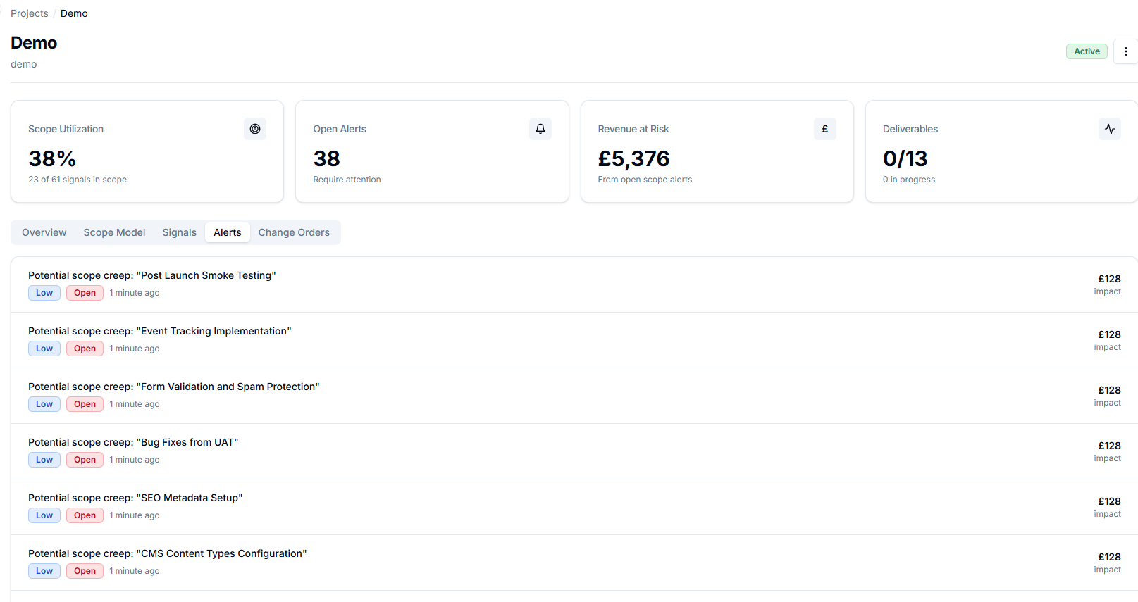
Task: Open the "Event Tracking Implementation" alert
Action: [x=160, y=331]
